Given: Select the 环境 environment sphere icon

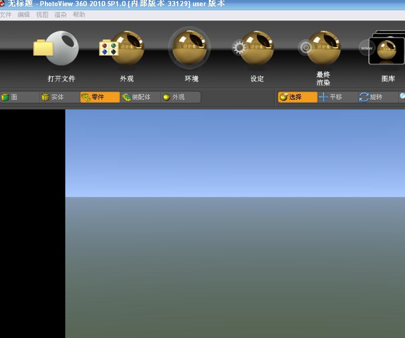Looking at the screenshot, I should (x=189, y=48).
